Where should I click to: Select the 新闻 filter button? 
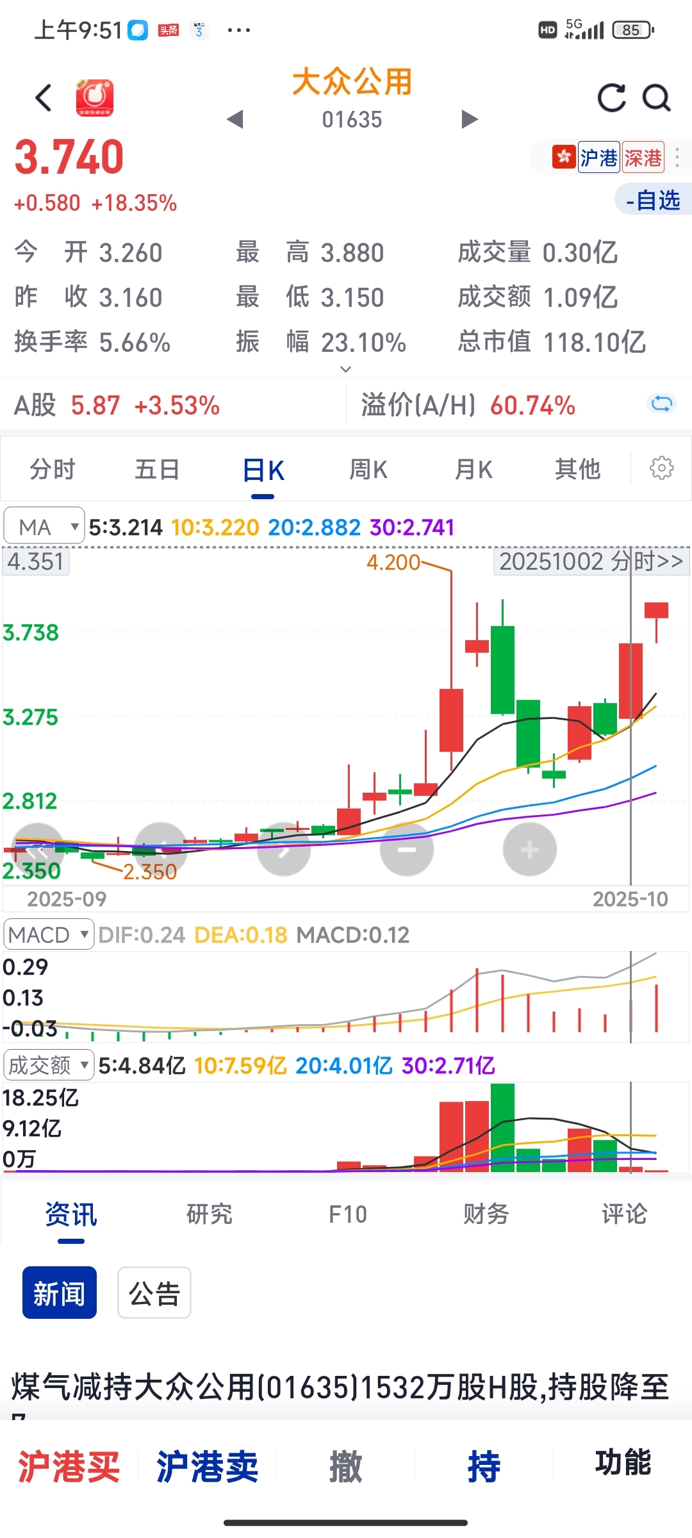click(60, 1293)
